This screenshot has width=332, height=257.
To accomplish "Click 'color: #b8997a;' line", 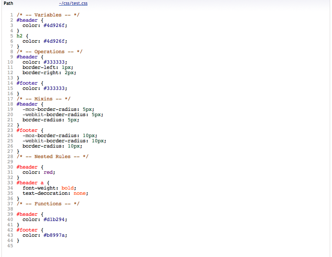I will tap(45, 235).
